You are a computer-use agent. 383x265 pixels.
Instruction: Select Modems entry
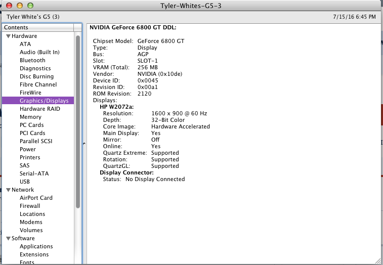(31, 222)
